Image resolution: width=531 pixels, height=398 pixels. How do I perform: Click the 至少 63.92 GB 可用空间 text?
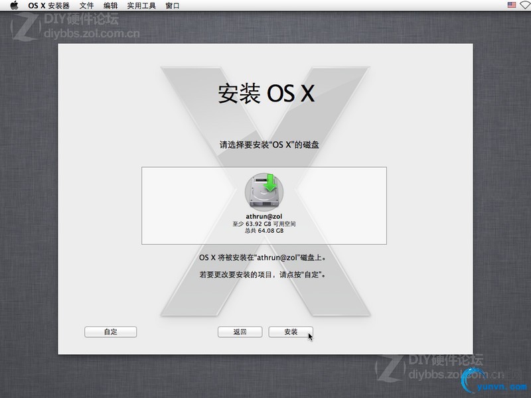coord(264,224)
